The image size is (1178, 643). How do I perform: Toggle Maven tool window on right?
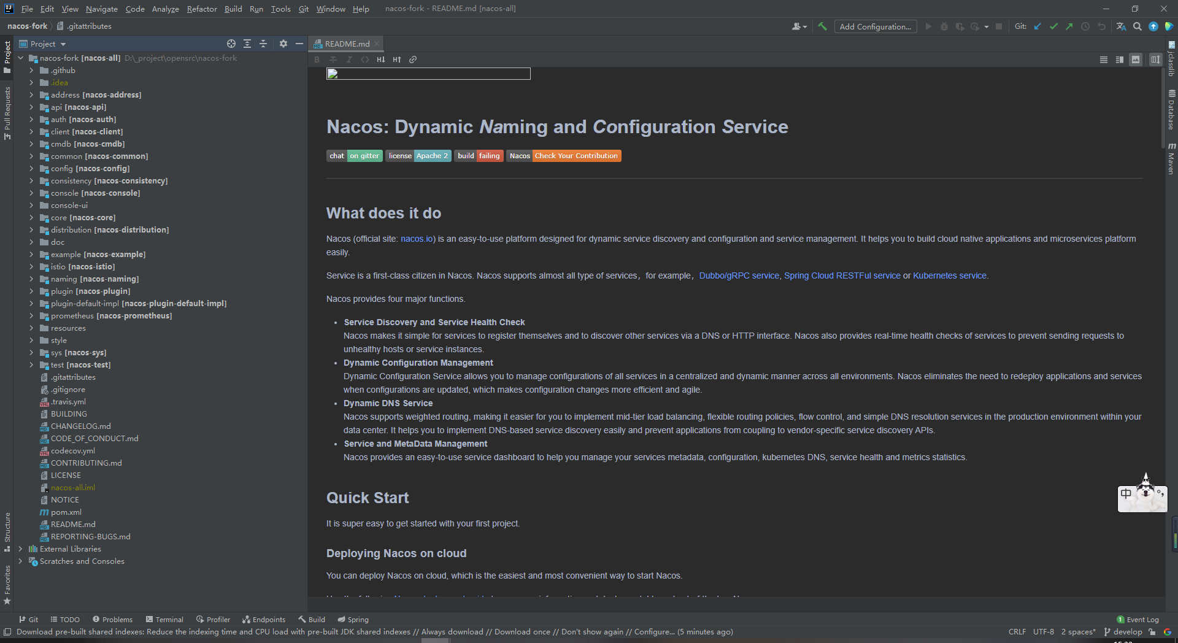tap(1171, 158)
